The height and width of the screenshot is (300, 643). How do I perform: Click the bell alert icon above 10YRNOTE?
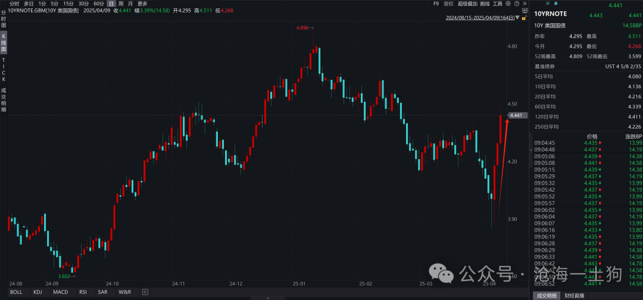[x=556, y=4]
